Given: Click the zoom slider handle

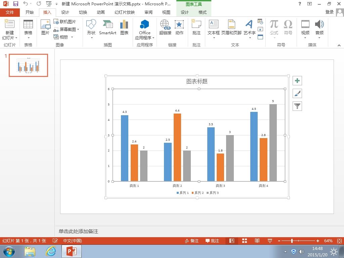Looking at the screenshot, I should point(292,241).
